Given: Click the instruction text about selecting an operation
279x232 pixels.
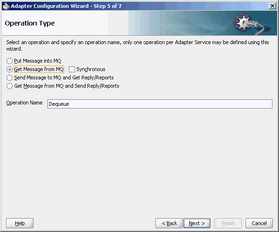Looking at the screenshot, I should click(x=137, y=45).
